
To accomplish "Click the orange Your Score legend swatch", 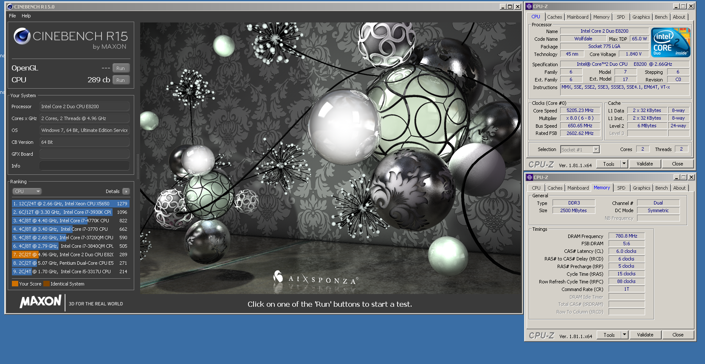I will [x=15, y=284].
